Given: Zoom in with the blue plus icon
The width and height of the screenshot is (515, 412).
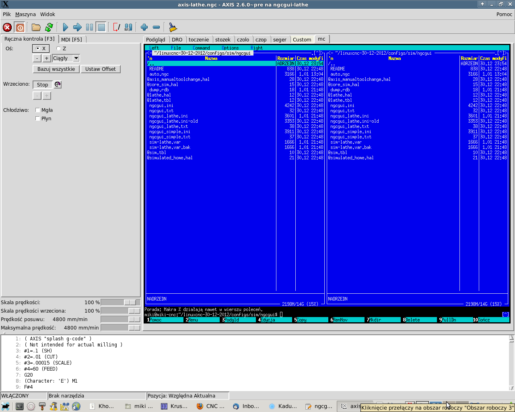Looking at the screenshot, I should (x=144, y=27).
